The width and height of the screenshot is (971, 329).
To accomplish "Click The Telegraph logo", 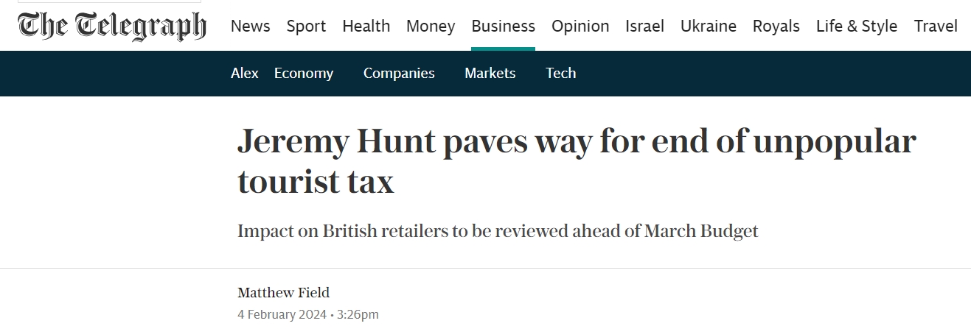I will 112,26.
